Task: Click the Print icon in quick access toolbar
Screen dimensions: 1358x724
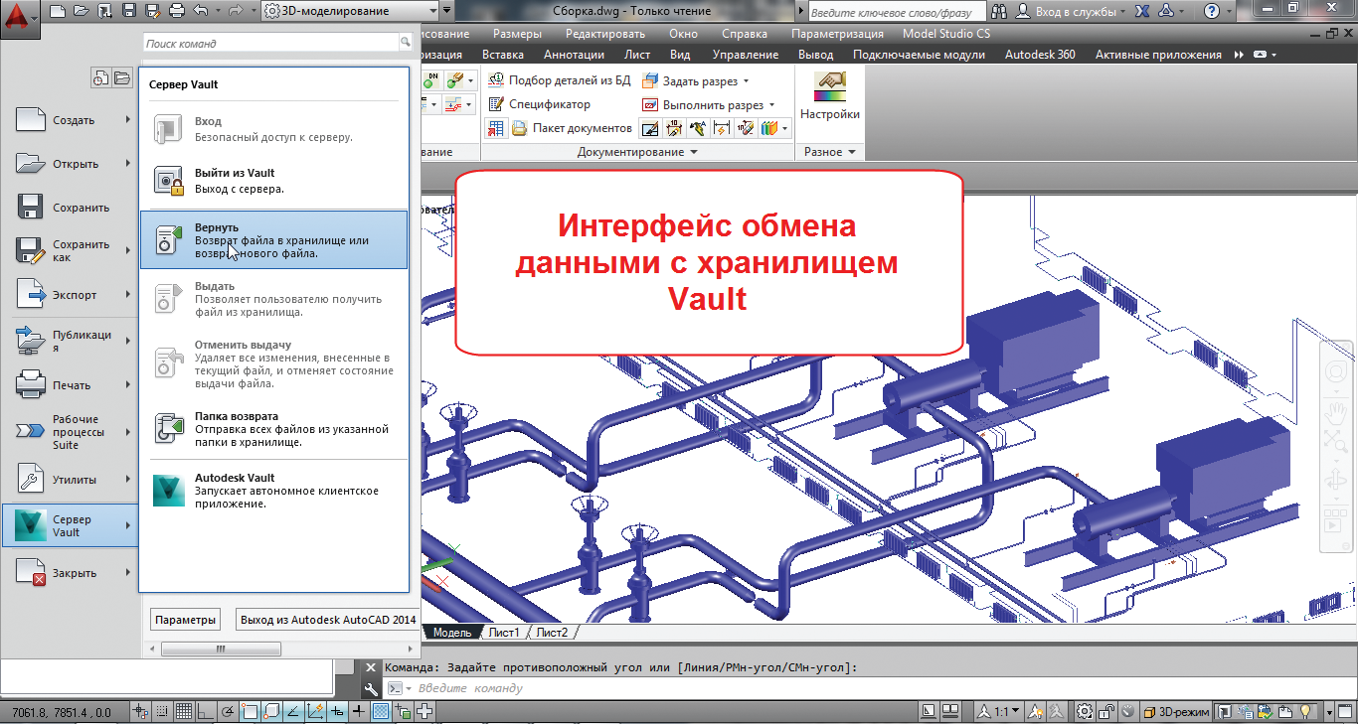Action: [x=177, y=11]
